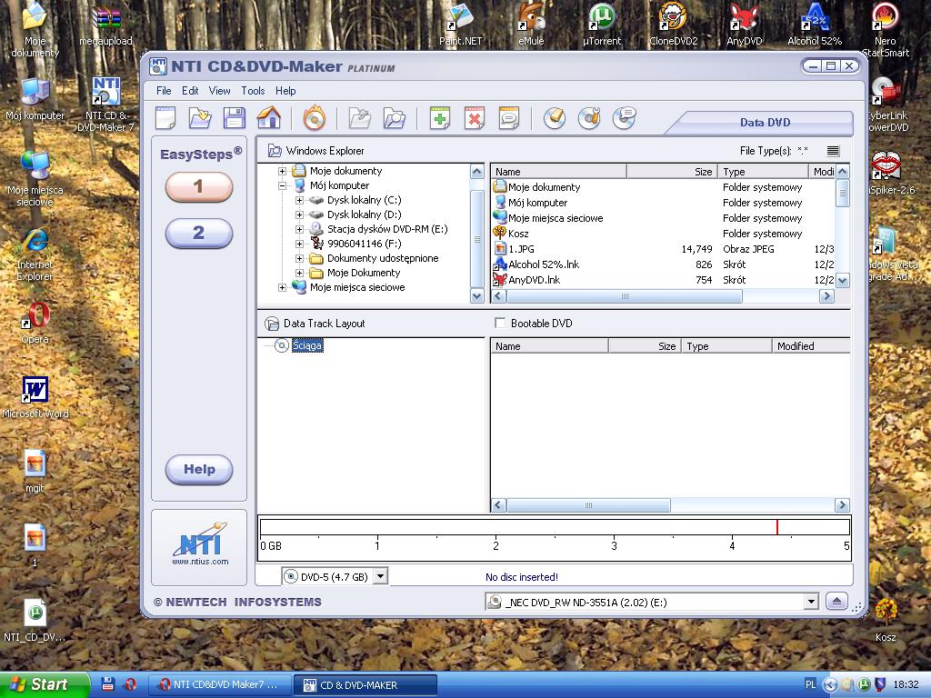
Task: Open an existing project via the toolbar folder icon
Action: [200, 118]
